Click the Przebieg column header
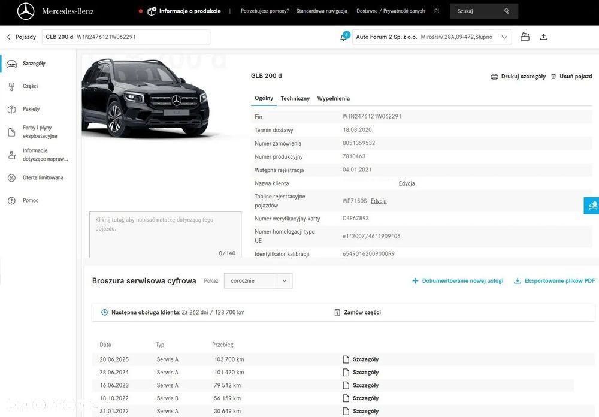Screen dimensions: 599x417 [x=223, y=345]
